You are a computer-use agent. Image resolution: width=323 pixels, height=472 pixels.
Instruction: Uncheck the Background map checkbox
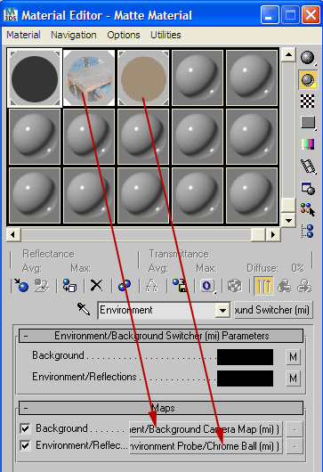pos(25,428)
